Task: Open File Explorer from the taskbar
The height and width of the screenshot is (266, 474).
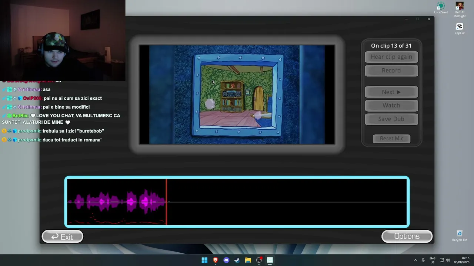Action: pos(248,260)
